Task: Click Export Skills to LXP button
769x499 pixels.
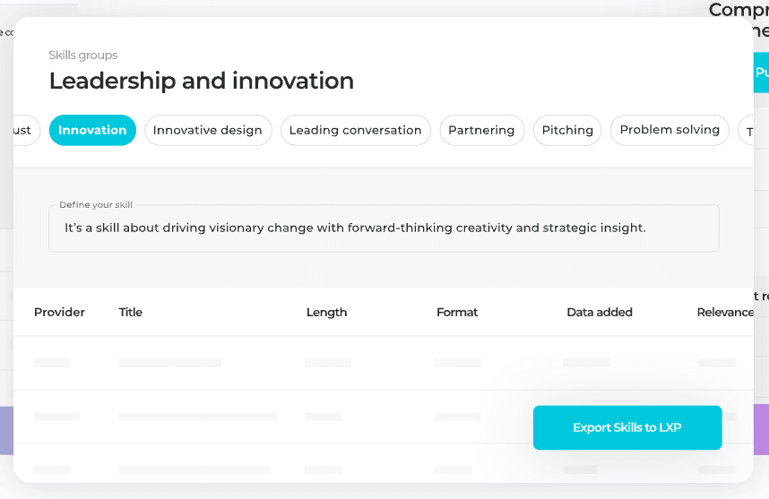Action: click(x=627, y=427)
